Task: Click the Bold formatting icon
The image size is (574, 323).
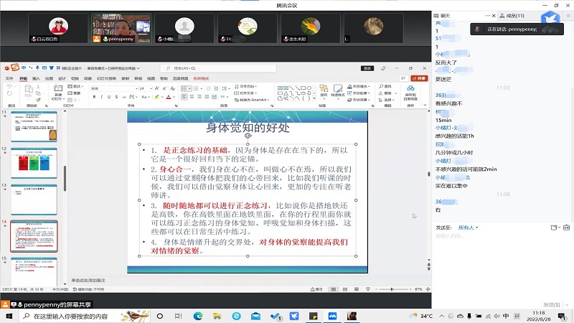Action: [94, 97]
